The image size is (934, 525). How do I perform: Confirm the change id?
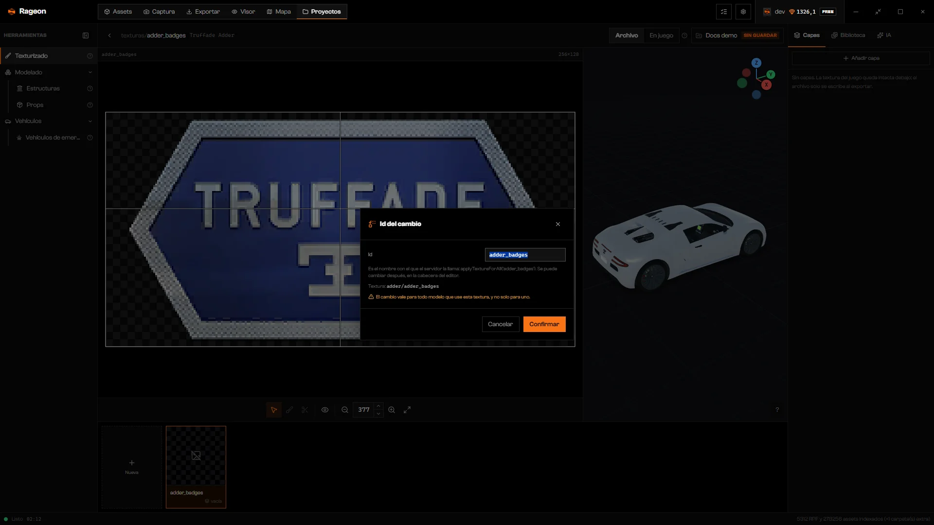544,324
